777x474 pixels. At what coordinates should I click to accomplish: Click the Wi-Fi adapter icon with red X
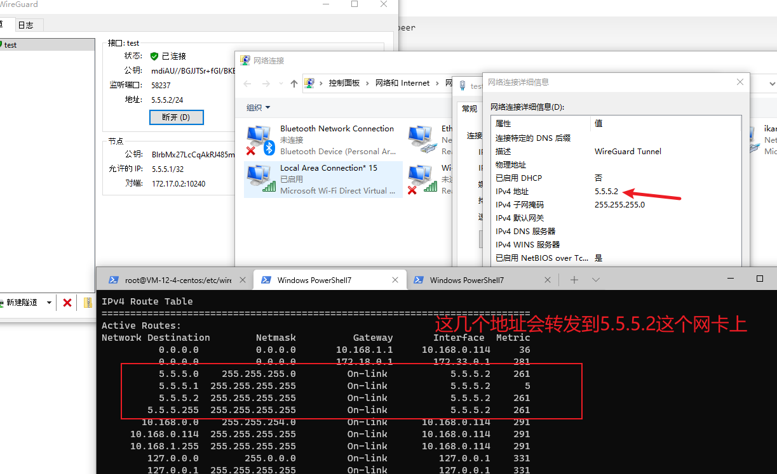423,179
